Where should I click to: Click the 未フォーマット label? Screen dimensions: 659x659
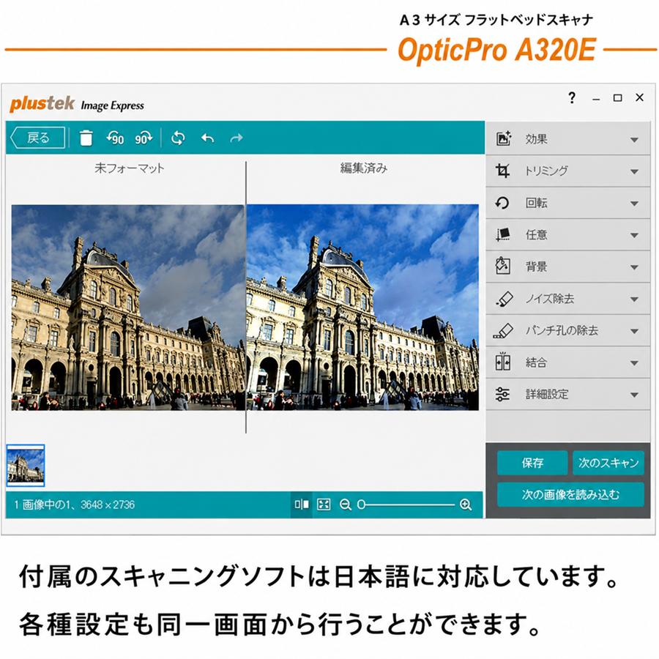pos(130,168)
